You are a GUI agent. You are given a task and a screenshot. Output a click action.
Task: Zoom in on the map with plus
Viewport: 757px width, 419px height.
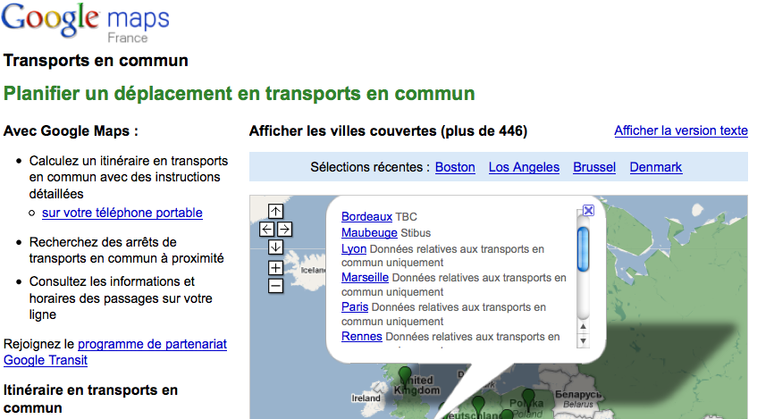coord(275,268)
